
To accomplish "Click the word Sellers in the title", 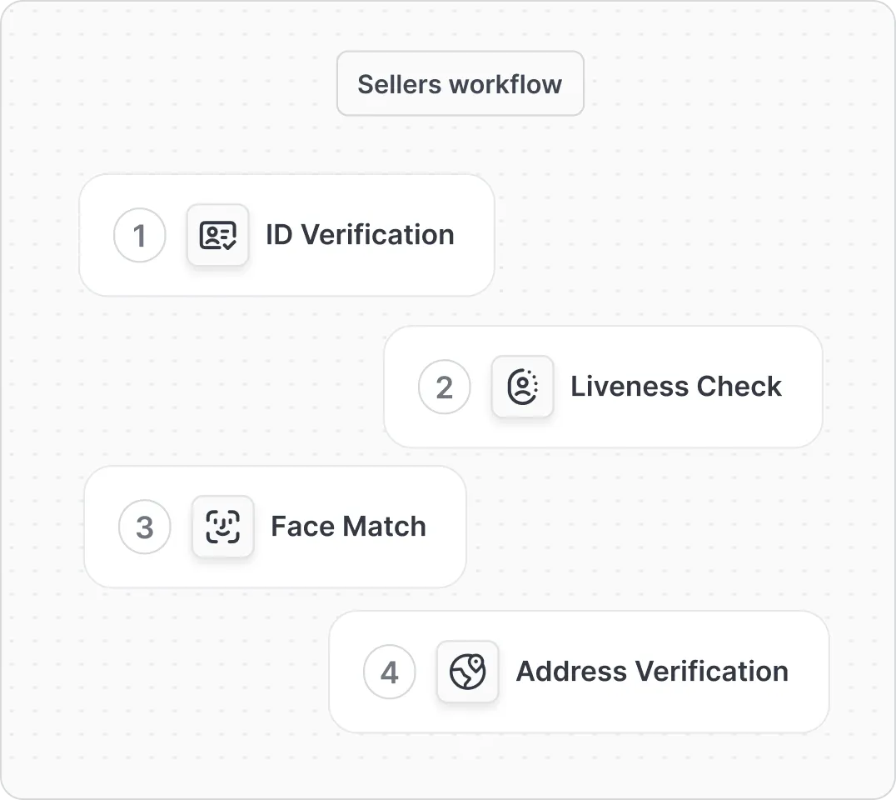I will pos(400,84).
